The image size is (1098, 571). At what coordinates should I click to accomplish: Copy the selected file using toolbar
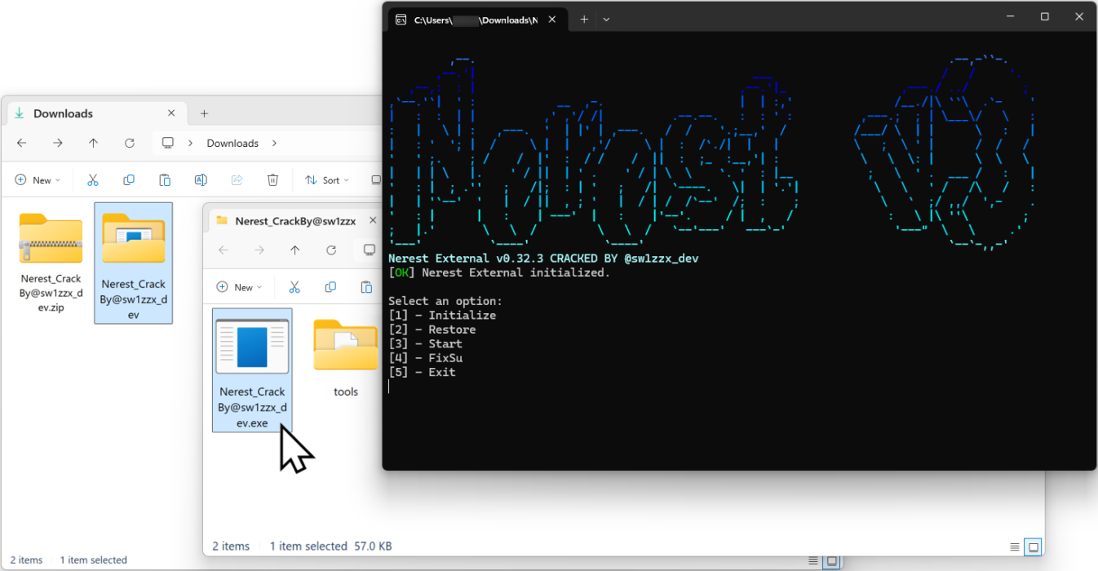pos(330,287)
